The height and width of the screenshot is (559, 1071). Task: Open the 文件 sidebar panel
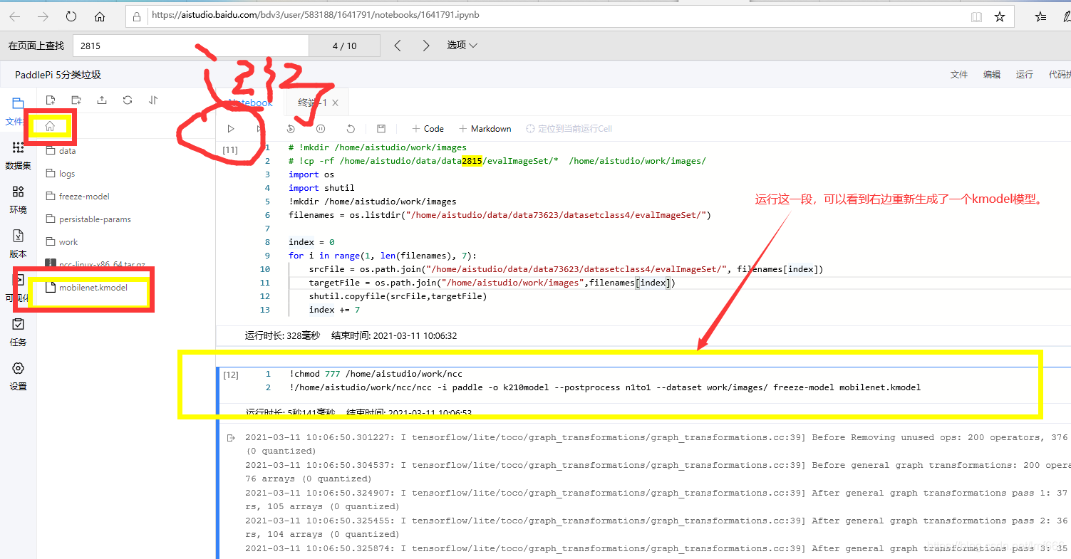pos(18,112)
